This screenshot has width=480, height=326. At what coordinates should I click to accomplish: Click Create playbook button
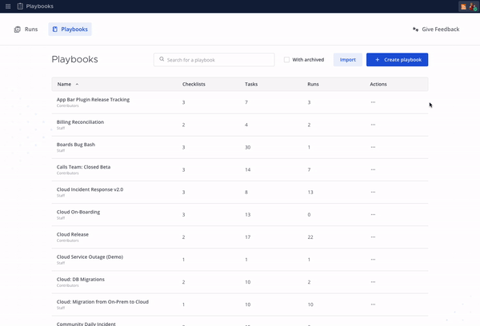click(x=397, y=60)
